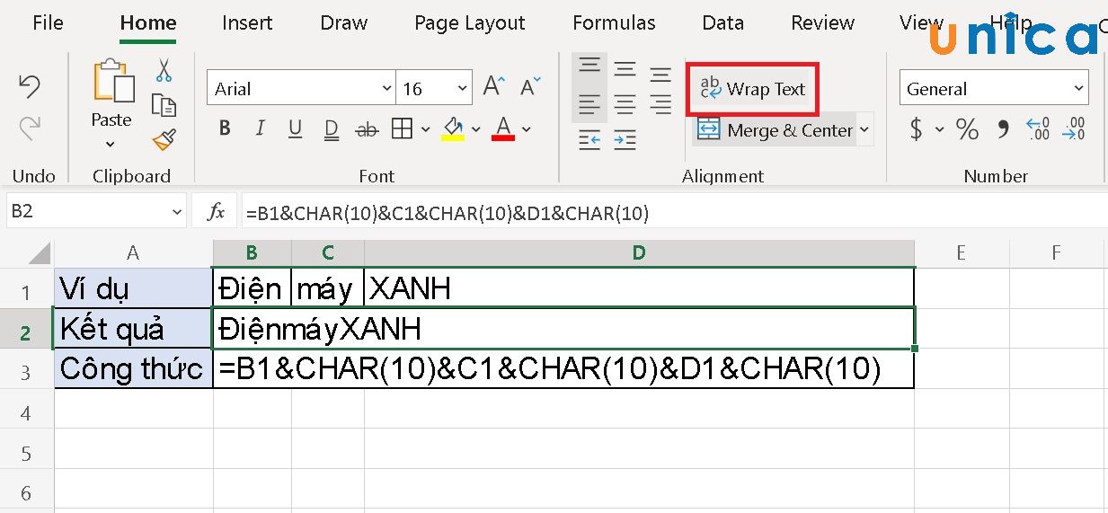Click the Copy icon in Clipboard
Viewport: 1108px width, 513px height.
tap(164, 105)
